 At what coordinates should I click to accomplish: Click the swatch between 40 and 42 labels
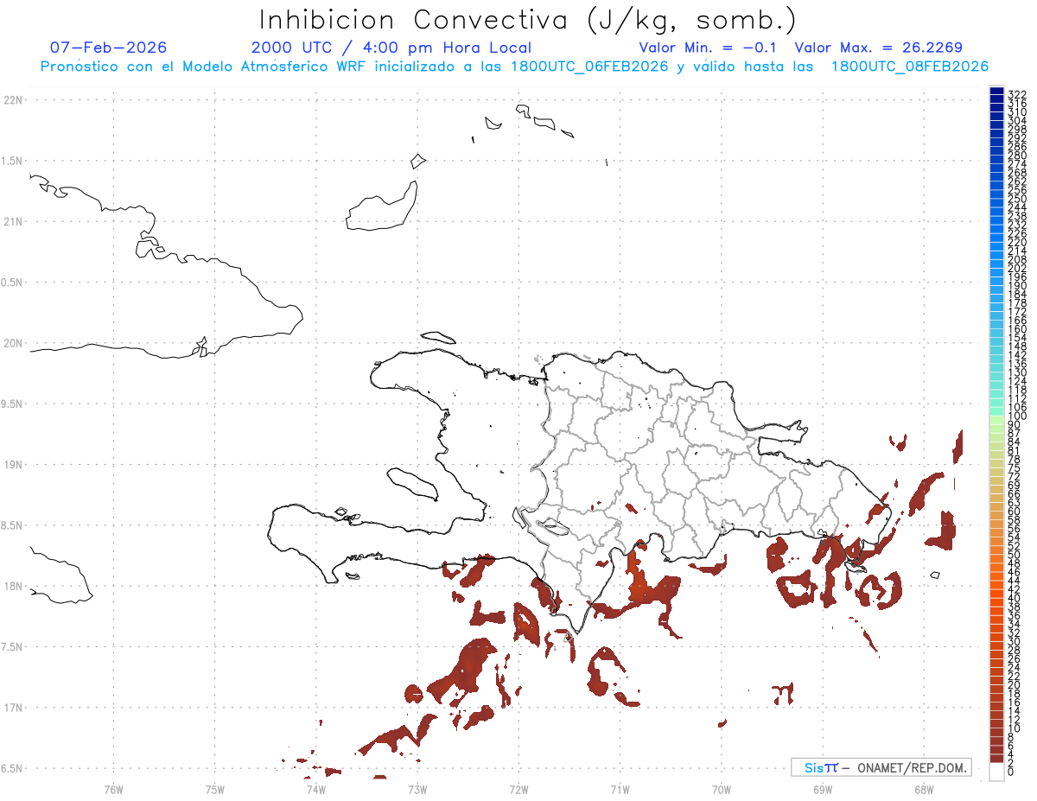click(997, 594)
